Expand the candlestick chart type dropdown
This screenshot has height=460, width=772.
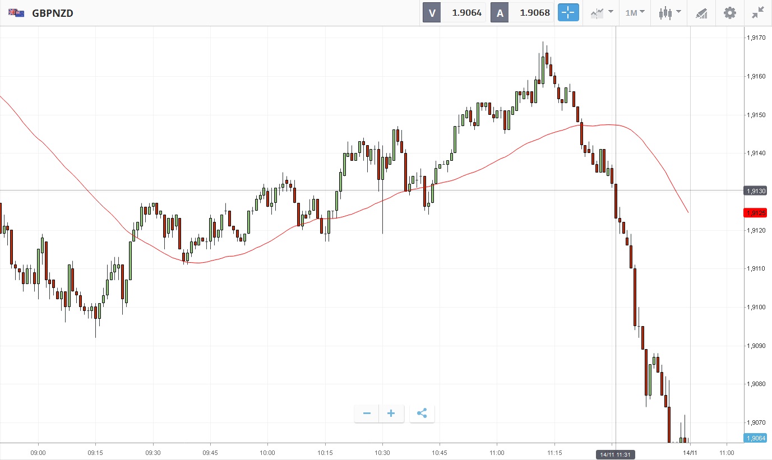pos(669,12)
